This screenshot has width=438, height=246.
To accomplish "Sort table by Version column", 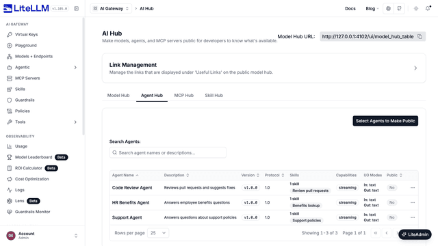I will tap(250, 175).
